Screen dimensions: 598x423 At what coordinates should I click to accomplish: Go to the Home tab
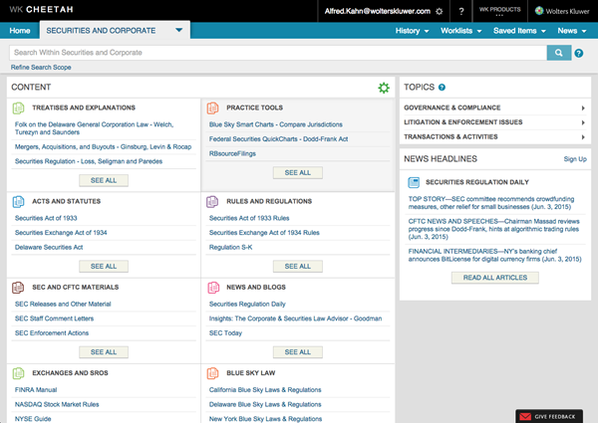(19, 31)
